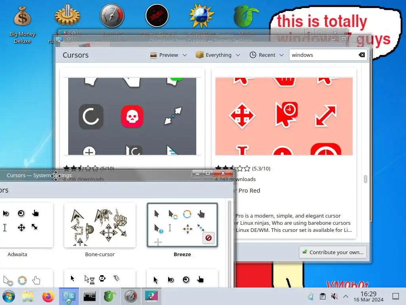Viewport: 406px width, 305px height.
Task: Open the speedometer gauge desktop icon
Action: (x=112, y=16)
